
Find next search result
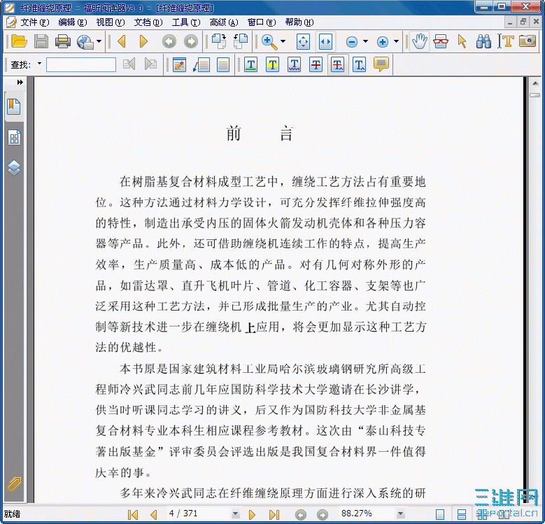[x=150, y=64]
